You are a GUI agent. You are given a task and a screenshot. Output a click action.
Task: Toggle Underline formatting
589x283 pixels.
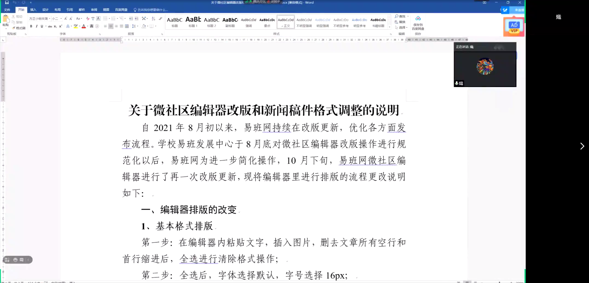click(x=42, y=26)
